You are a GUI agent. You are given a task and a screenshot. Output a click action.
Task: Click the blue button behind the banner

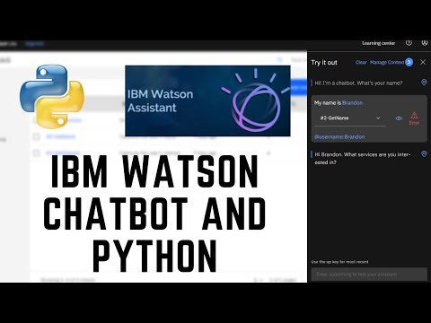click(x=299, y=87)
